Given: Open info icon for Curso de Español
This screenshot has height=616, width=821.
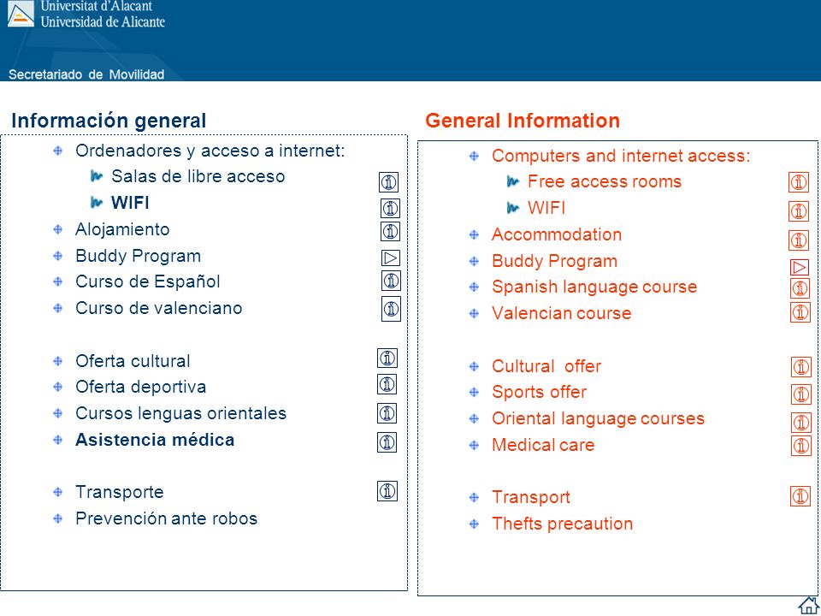Looking at the screenshot, I should click(391, 281).
